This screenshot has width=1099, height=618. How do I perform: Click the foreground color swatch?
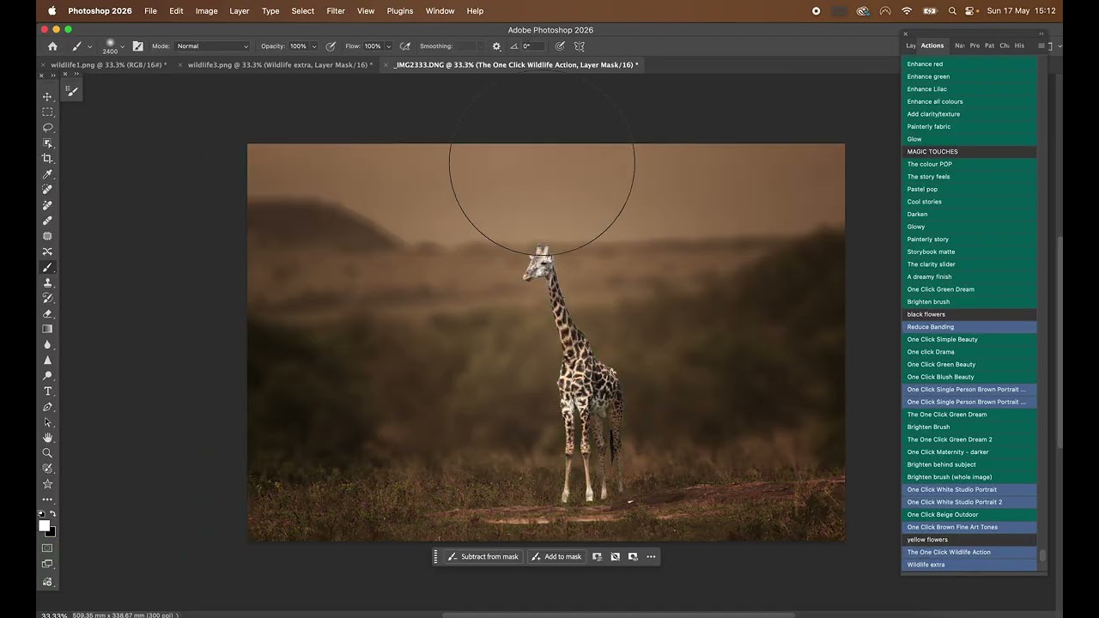tap(44, 526)
